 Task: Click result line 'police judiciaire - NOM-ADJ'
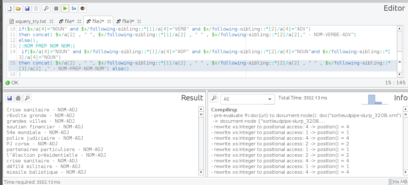pos(45,138)
